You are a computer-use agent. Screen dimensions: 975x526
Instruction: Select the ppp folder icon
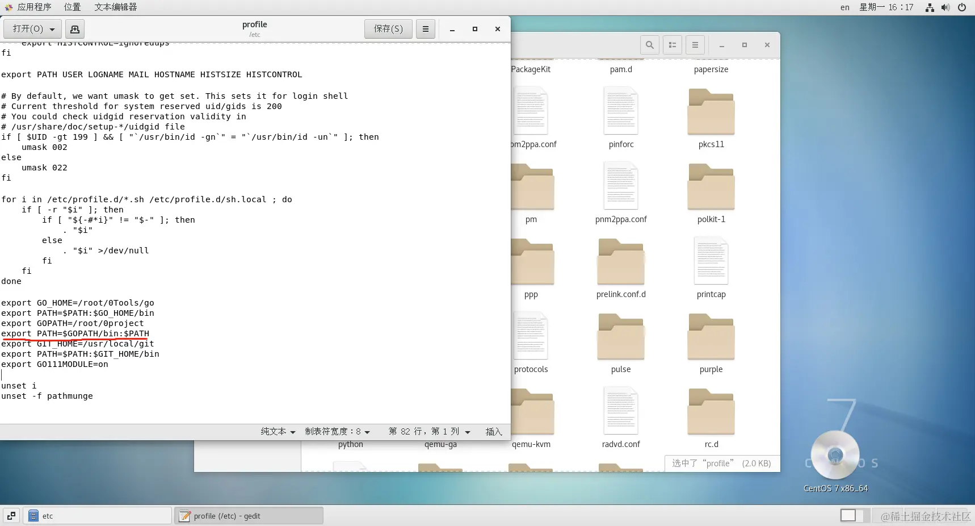[532, 261]
